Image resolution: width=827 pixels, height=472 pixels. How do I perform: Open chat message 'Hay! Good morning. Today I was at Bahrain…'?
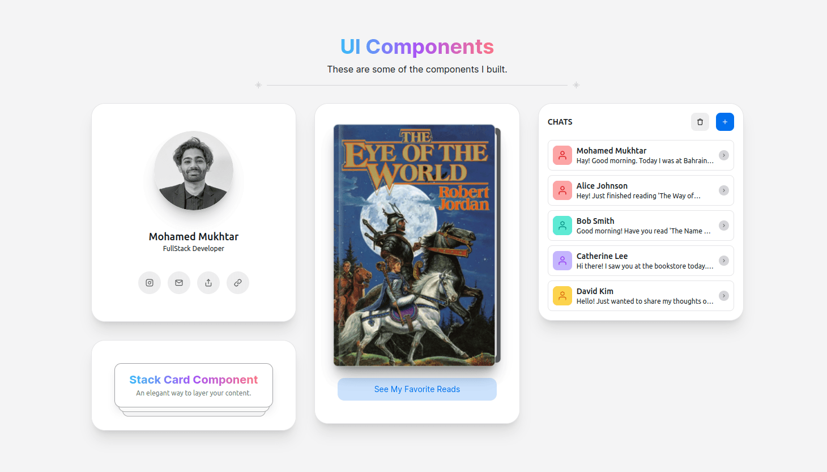pyautogui.click(x=645, y=161)
